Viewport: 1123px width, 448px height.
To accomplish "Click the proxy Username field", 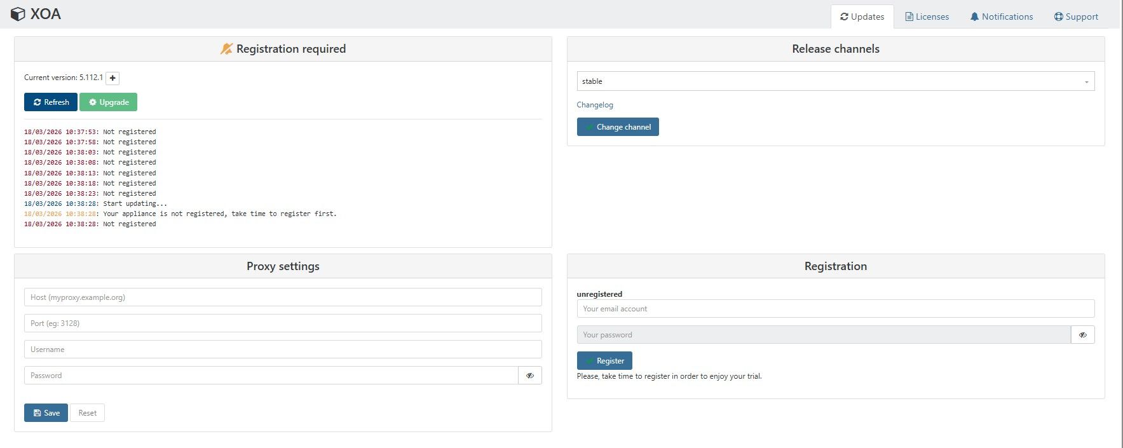I will [x=283, y=350].
